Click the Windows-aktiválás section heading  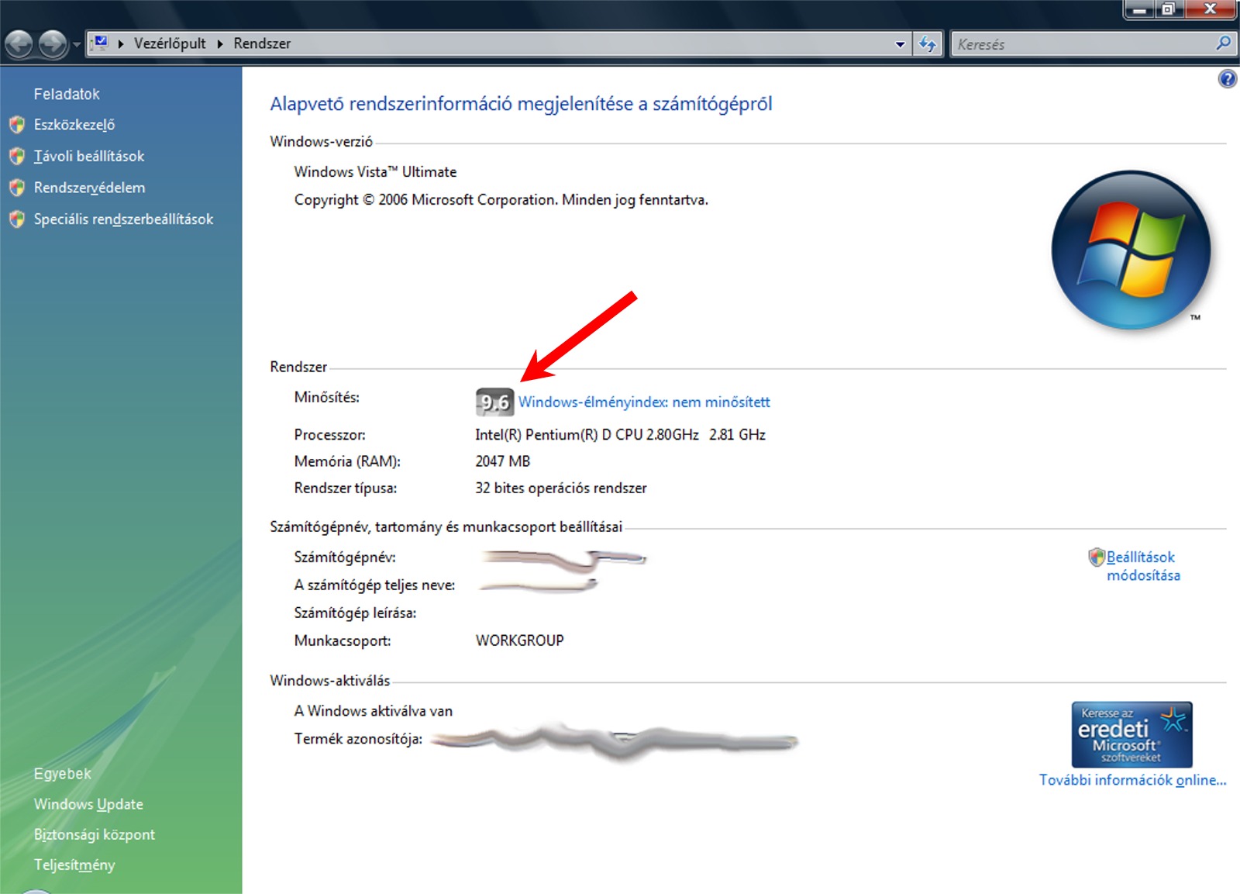pyautogui.click(x=329, y=681)
